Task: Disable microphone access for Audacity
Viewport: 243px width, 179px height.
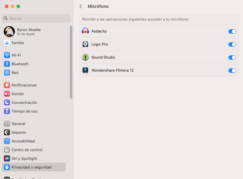Action: click(x=232, y=31)
